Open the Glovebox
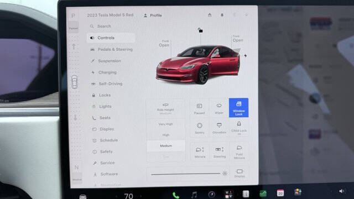 coord(219,128)
